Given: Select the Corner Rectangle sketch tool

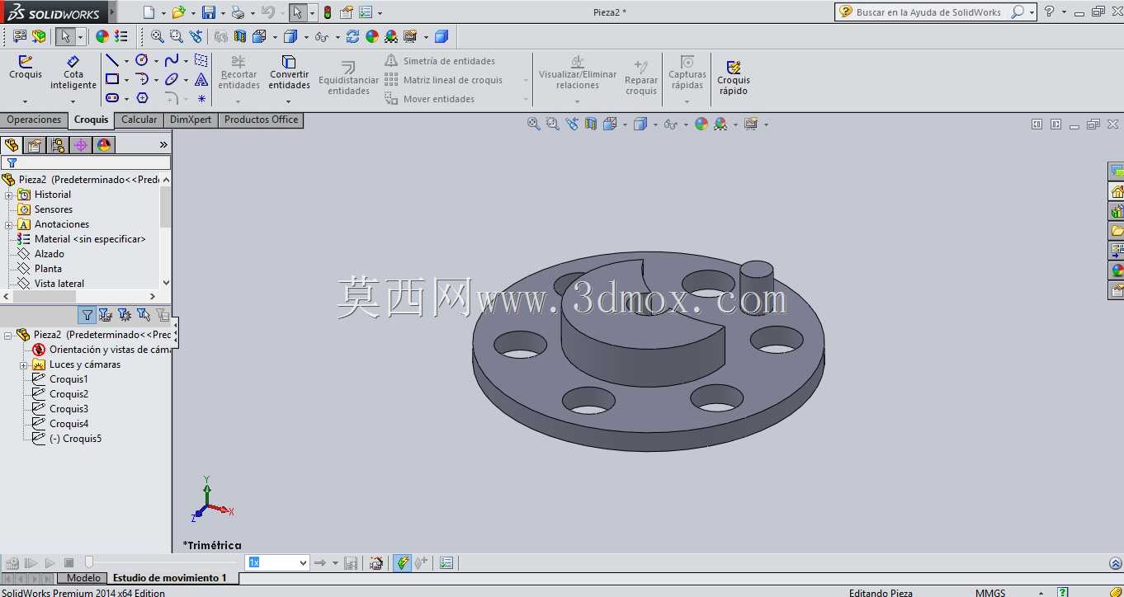Looking at the screenshot, I should click(112, 79).
